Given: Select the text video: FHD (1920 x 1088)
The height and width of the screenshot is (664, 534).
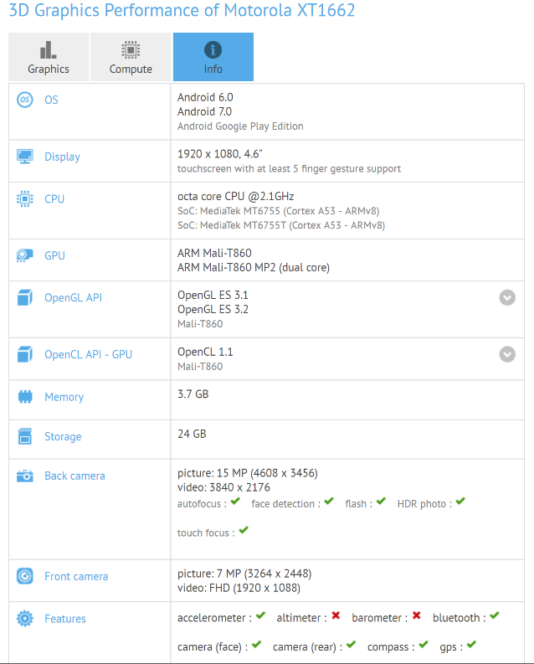Looking at the screenshot, I should tap(239, 588).
